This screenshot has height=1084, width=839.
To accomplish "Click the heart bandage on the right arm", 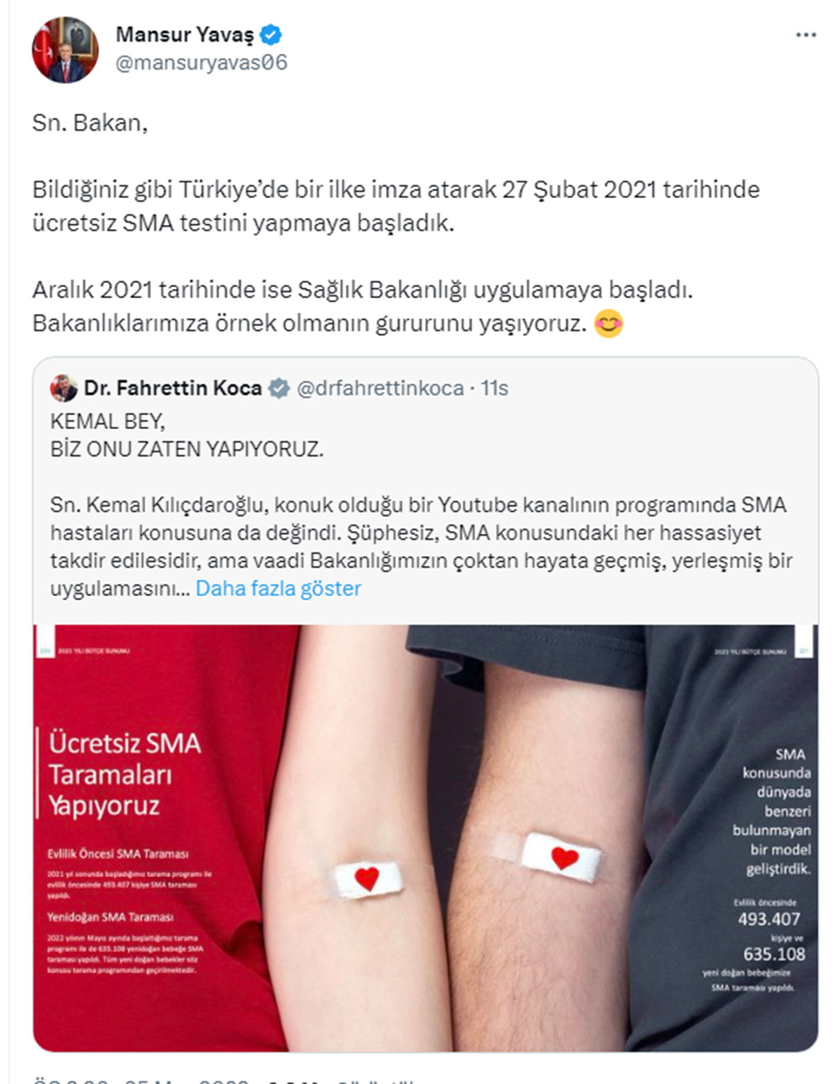I will click(563, 857).
